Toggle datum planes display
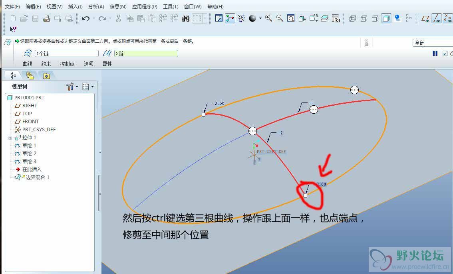The height and width of the screenshot is (274, 453). 425,19
